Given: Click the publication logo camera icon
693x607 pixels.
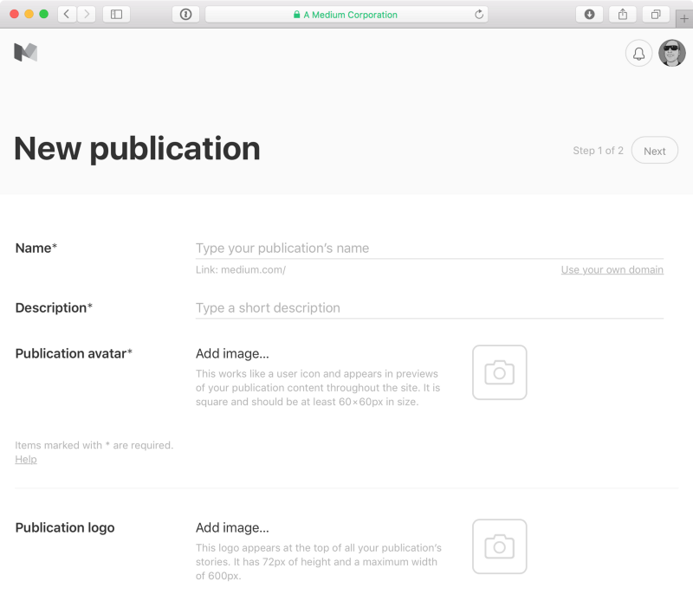Looking at the screenshot, I should 499,546.
